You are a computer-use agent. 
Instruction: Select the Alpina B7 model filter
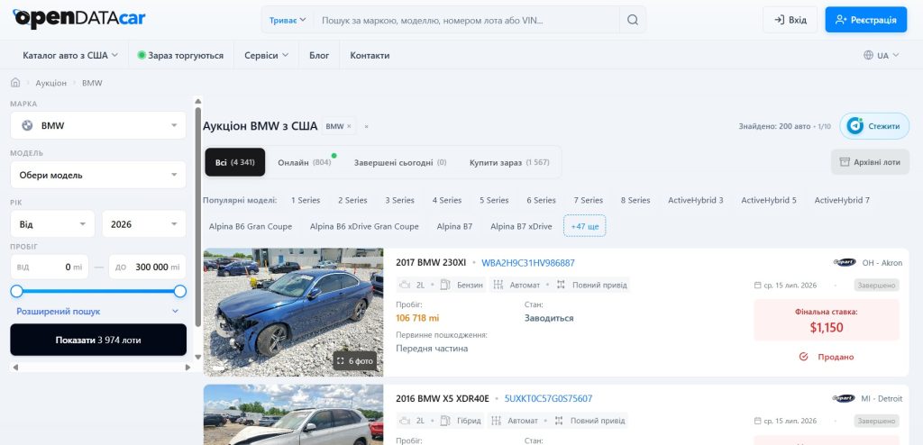coord(454,226)
